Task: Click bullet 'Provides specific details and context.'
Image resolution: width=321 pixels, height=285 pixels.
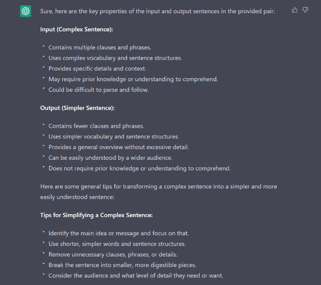Action: click(97, 69)
